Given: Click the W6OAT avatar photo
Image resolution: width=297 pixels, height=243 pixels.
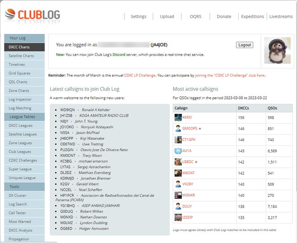Looking at the screenshot, I should pos(178,173).
